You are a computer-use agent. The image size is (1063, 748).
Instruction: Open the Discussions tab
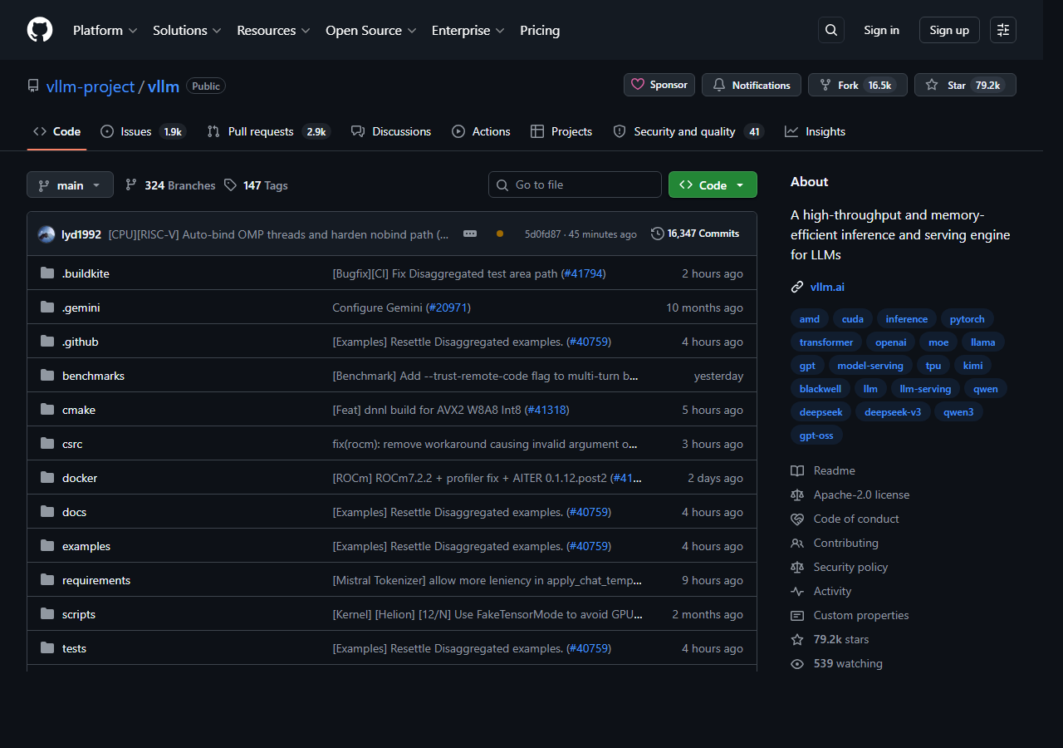pos(391,131)
